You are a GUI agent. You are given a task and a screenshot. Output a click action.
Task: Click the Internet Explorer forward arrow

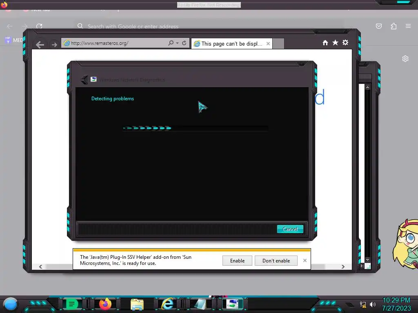click(54, 44)
